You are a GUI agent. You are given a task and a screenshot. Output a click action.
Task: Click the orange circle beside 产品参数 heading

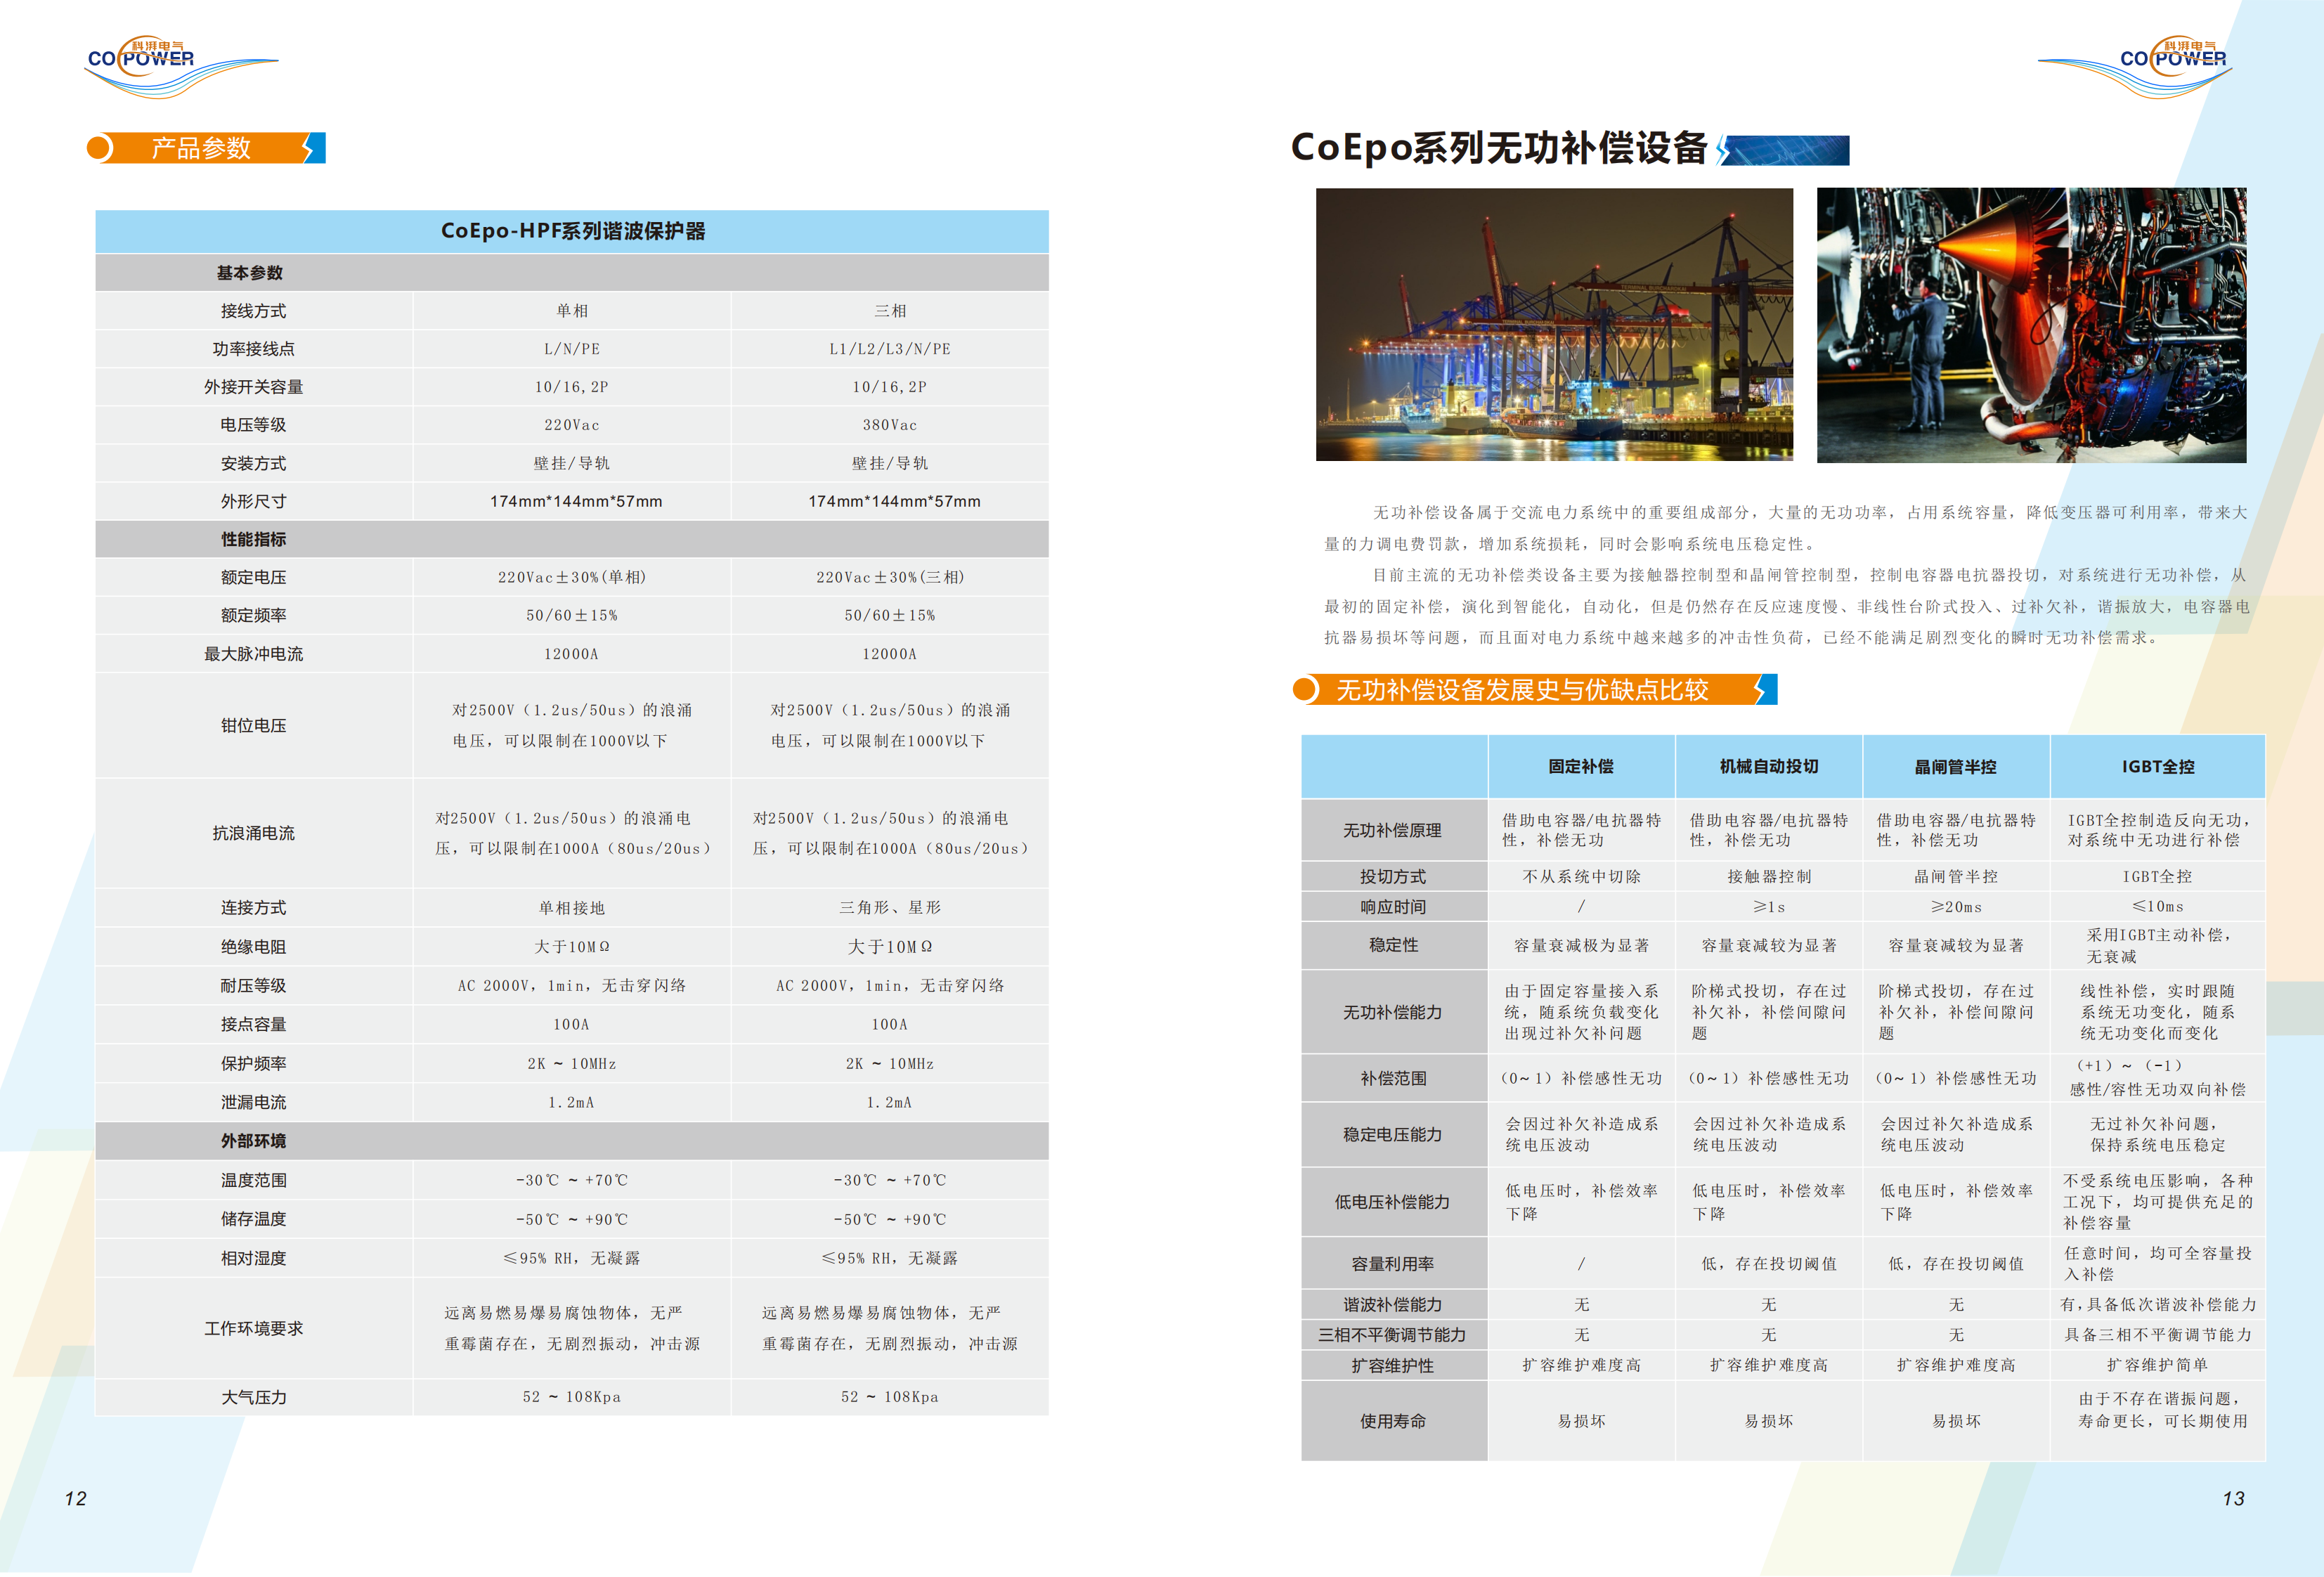coord(99,148)
